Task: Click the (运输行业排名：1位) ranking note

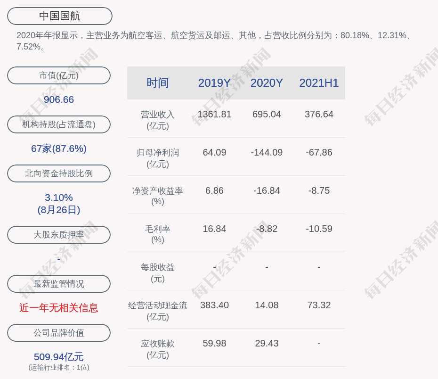Action: [x=59, y=367]
